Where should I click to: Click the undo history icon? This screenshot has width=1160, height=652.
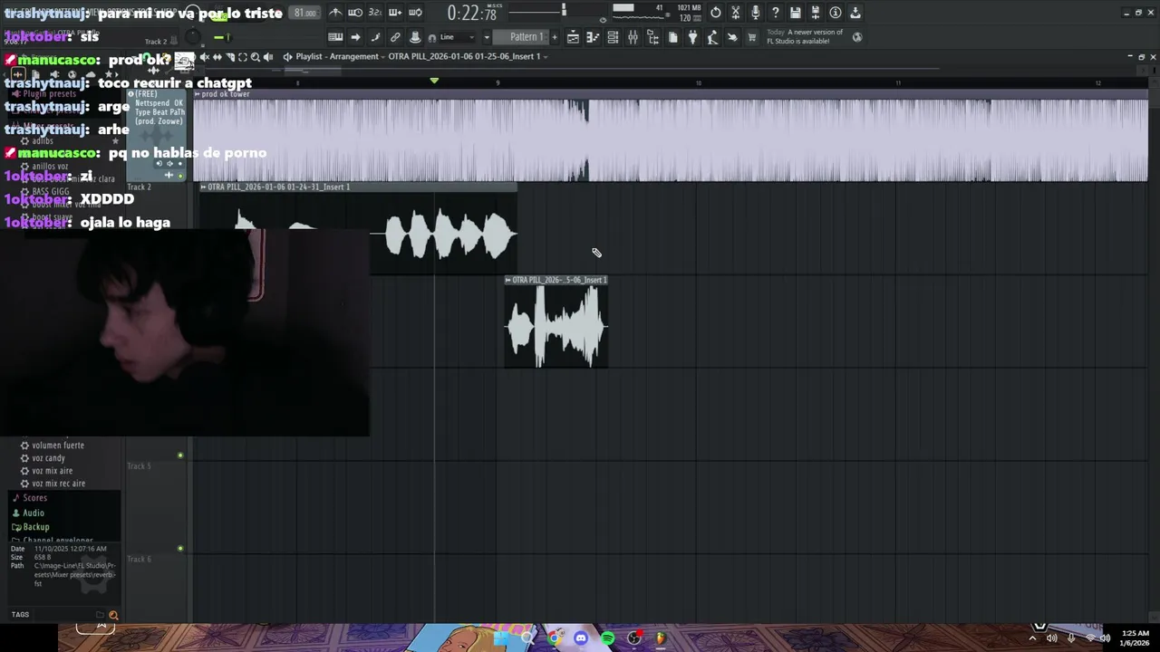point(716,13)
